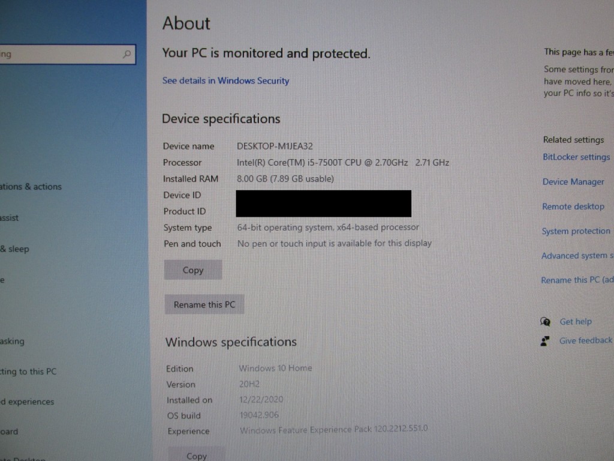Click the Give feedback link text
This screenshot has width=614, height=461.
click(585, 341)
